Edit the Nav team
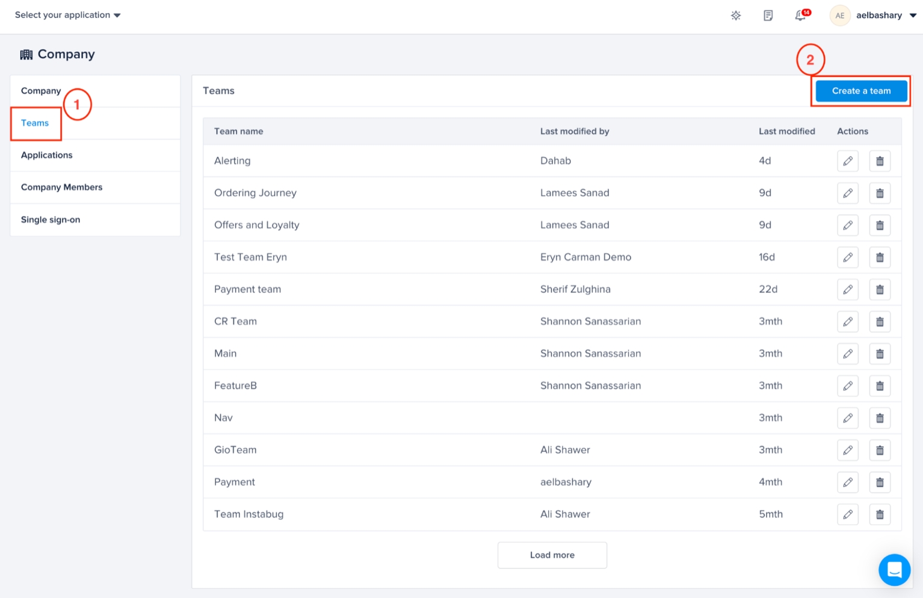 tap(847, 418)
